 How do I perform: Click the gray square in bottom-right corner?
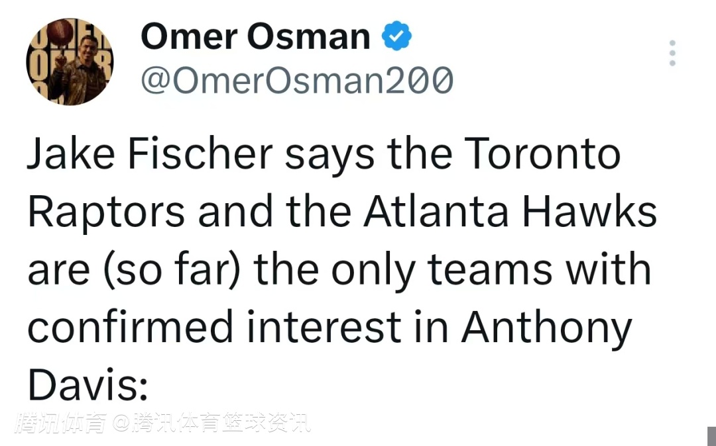coord(711,435)
